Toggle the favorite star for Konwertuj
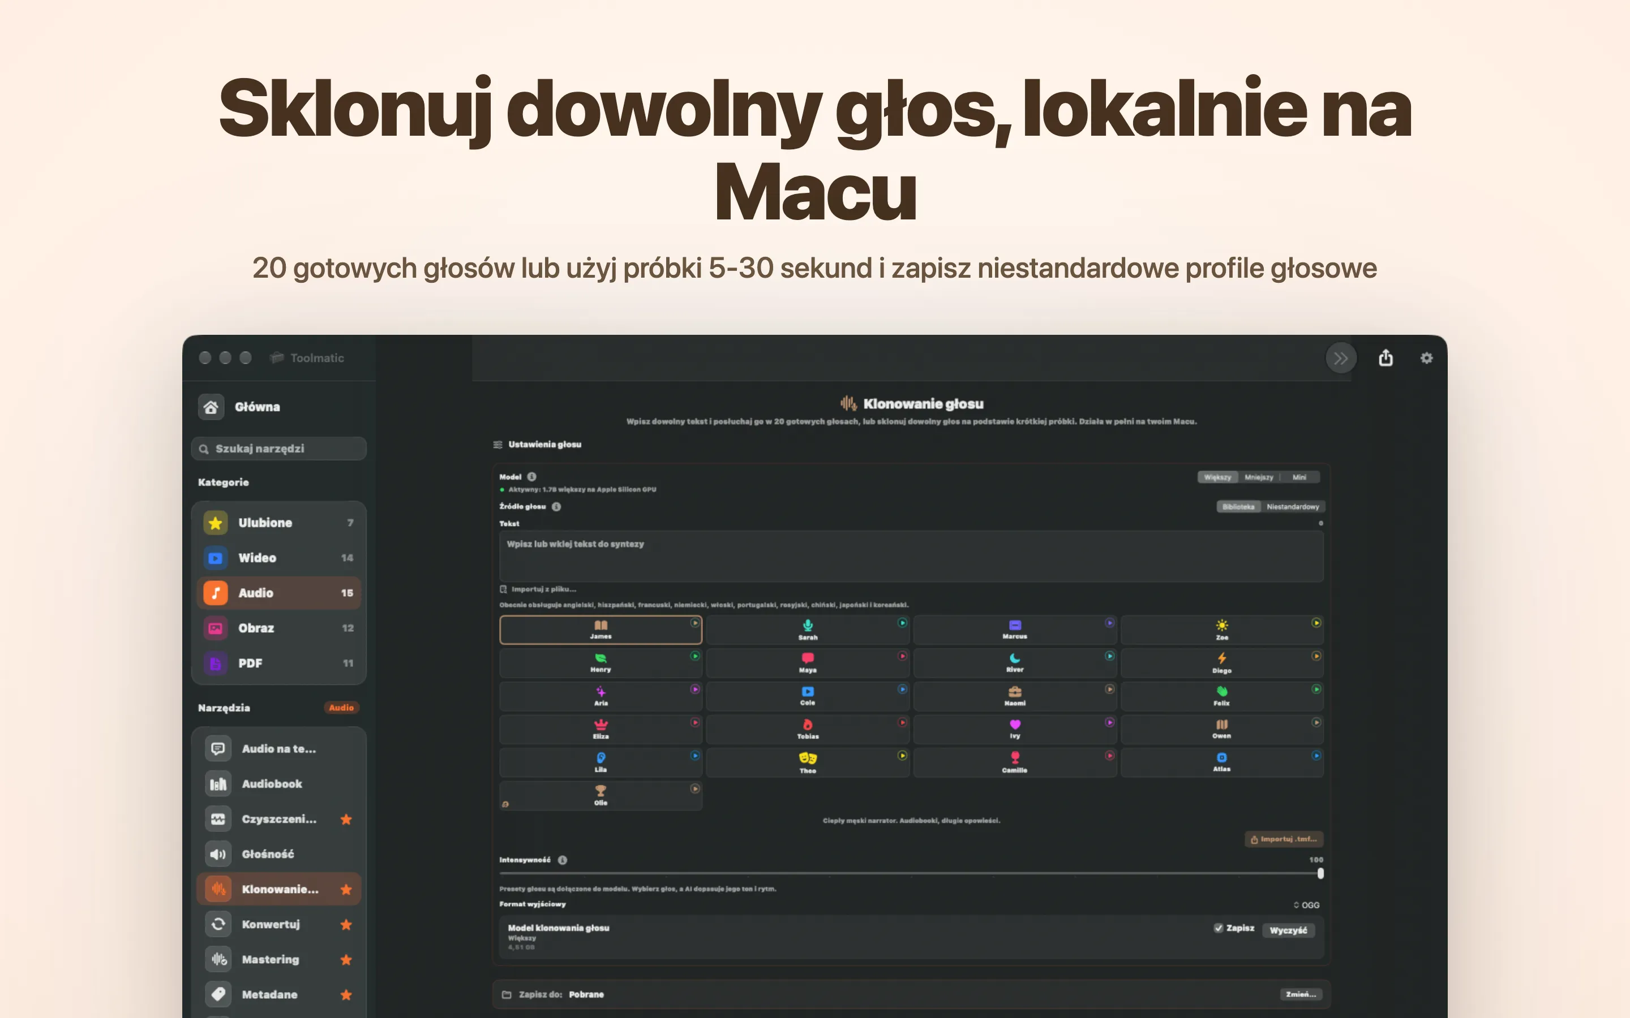Viewport: 1630px width, 1018px height. (x=346, y=925)
